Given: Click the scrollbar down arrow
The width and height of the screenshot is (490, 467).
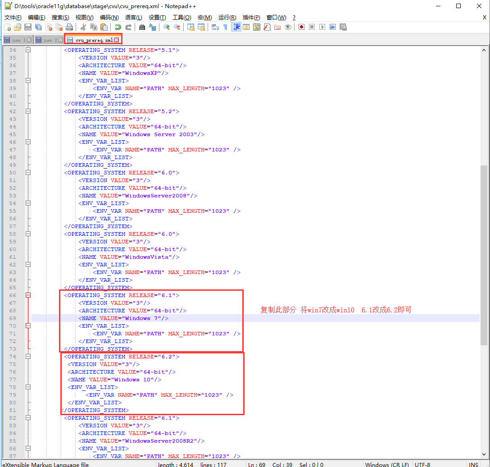Looking at the screenshot, I should (x=484, y=454).
